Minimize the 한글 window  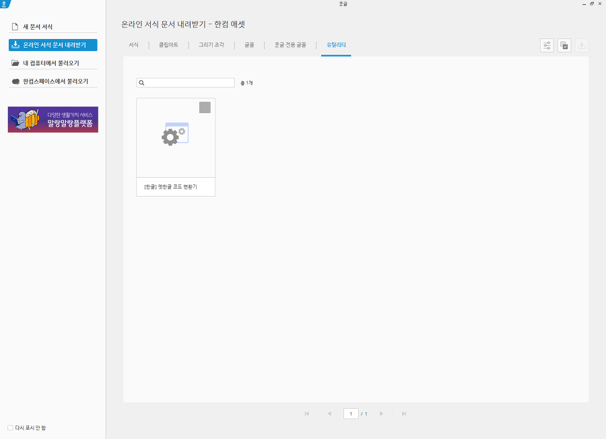point(584,4)
